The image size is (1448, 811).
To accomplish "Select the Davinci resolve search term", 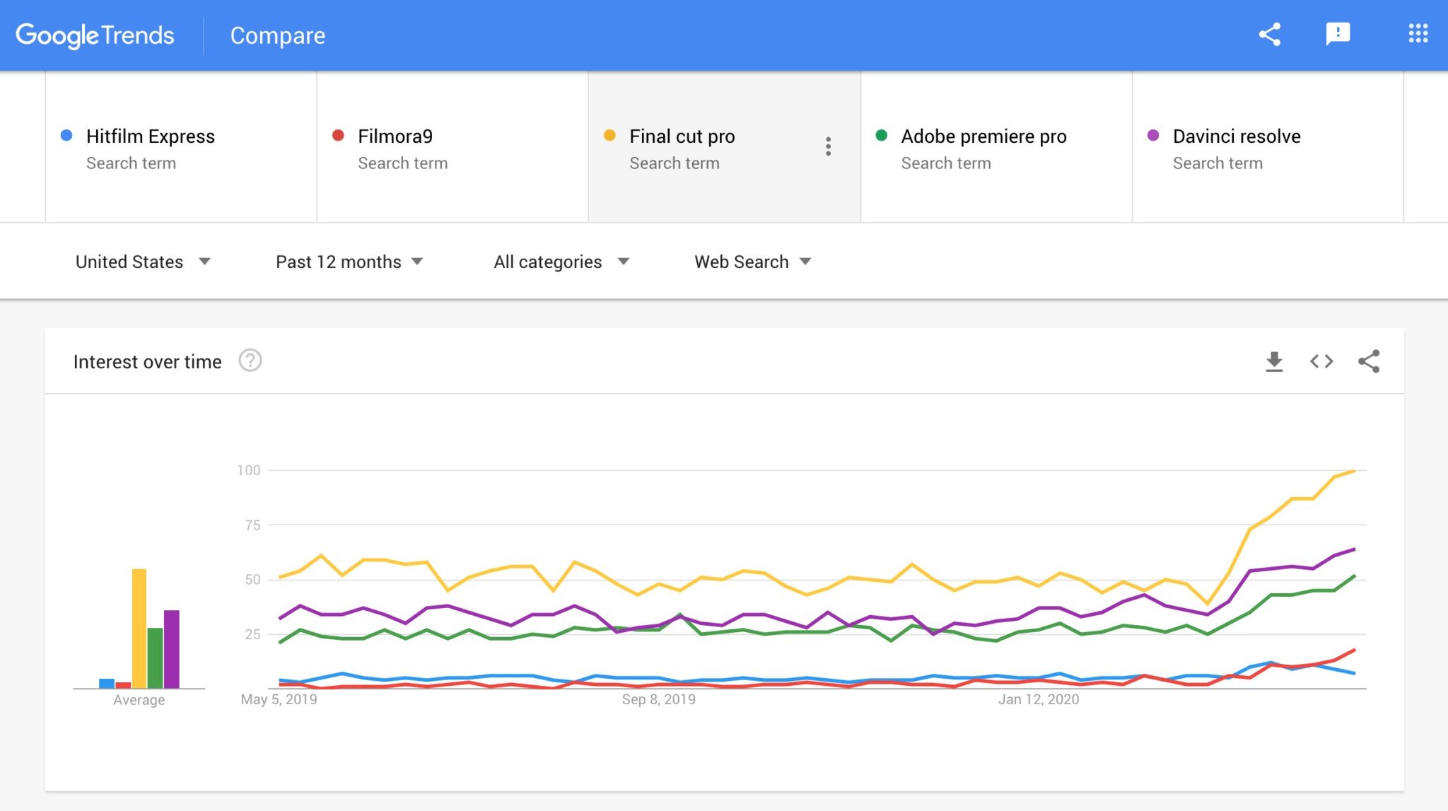I will tap(1236, 136).
